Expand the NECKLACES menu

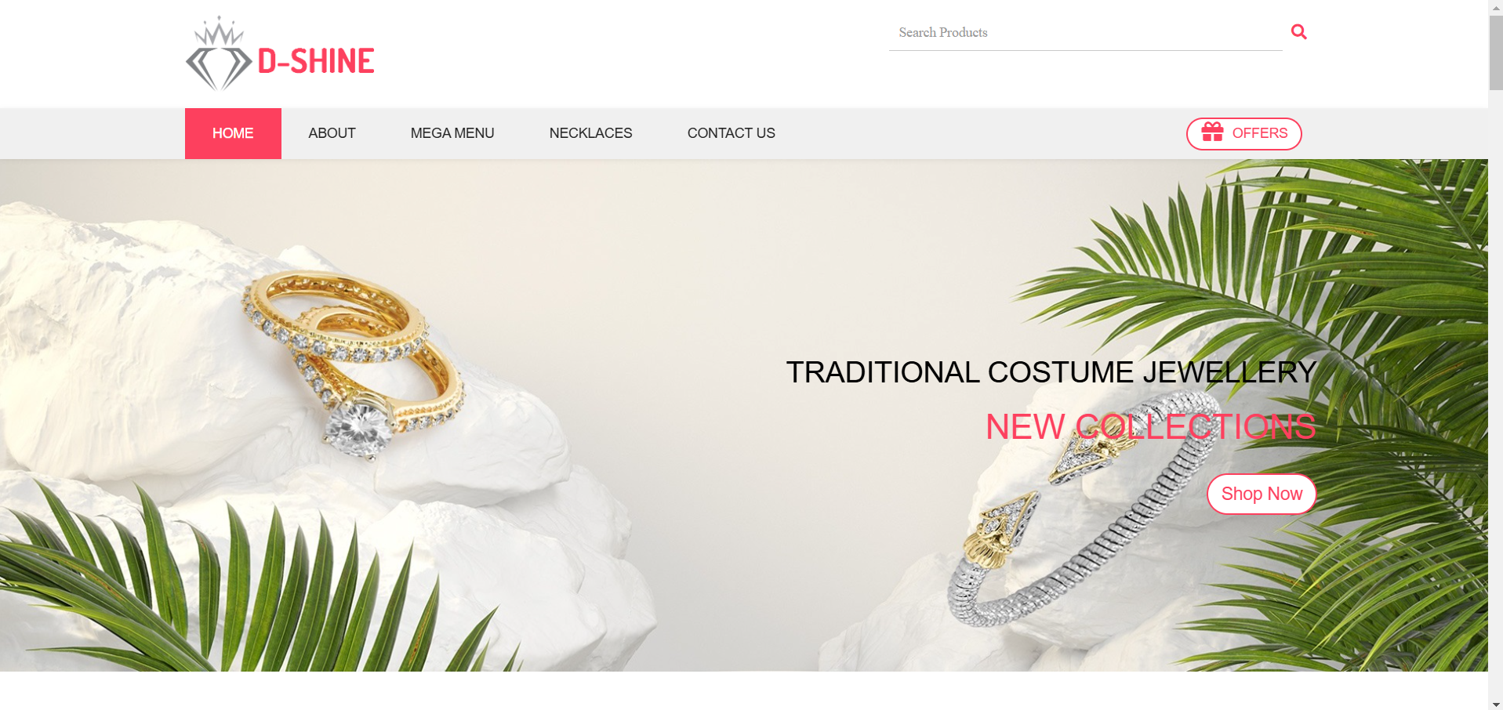pyautogui.click(x=590, y=133)
